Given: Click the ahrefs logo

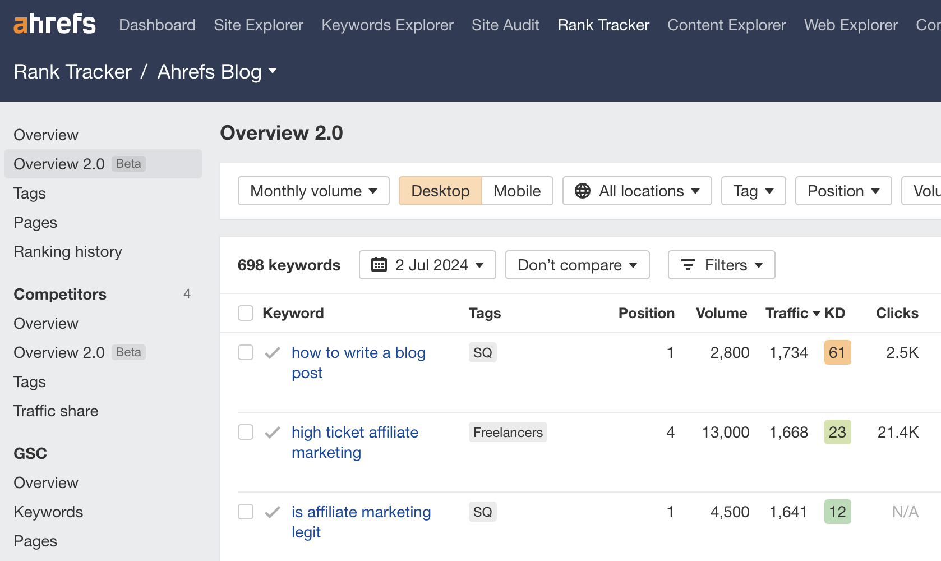Looking at the screenshot, I should pyautogui.click(x=54, y=23).
